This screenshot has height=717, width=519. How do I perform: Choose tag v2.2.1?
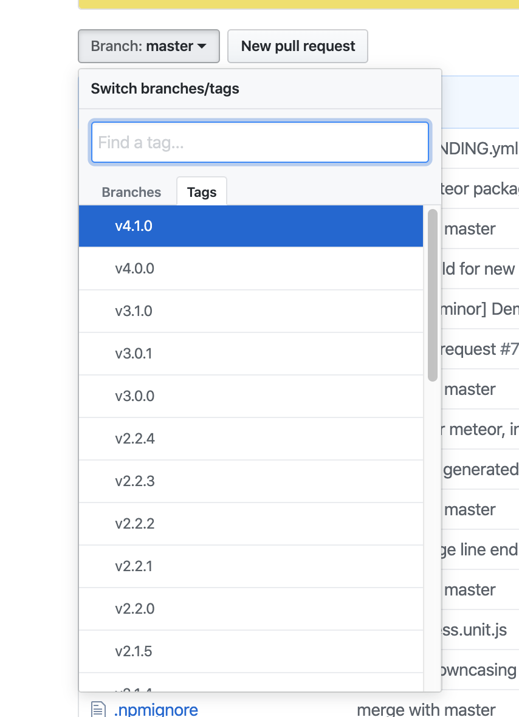(x=251, y=566)
